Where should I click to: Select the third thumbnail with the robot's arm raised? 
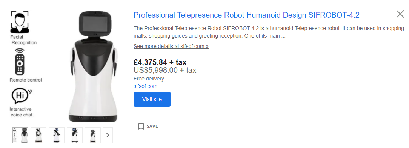pyautogui.click(x=57, y=135)
